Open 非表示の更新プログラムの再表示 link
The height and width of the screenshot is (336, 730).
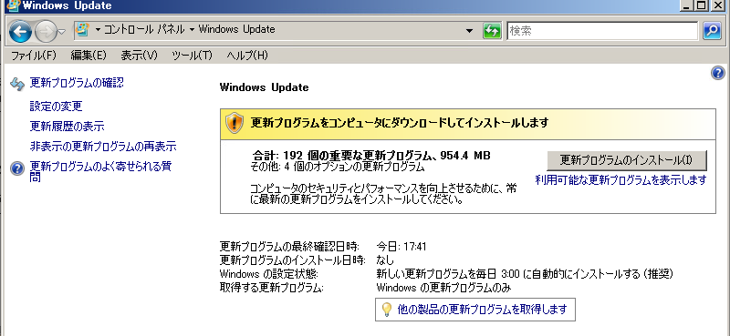[x=103, y=147]
